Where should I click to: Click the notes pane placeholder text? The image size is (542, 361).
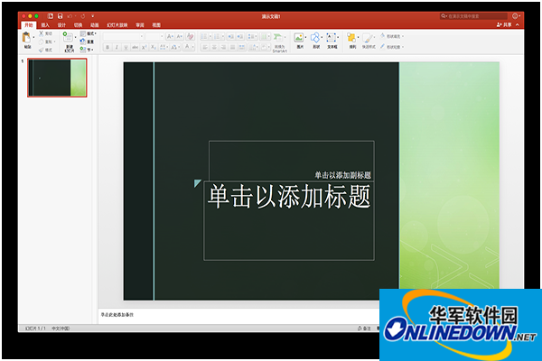[117, 315]
